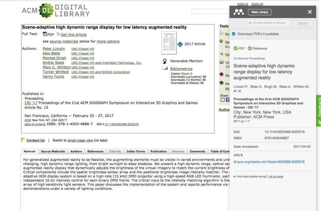This screenshot has width=321, height=211.
Task: Open author Turner Whitted's profile
Action: 56,72
